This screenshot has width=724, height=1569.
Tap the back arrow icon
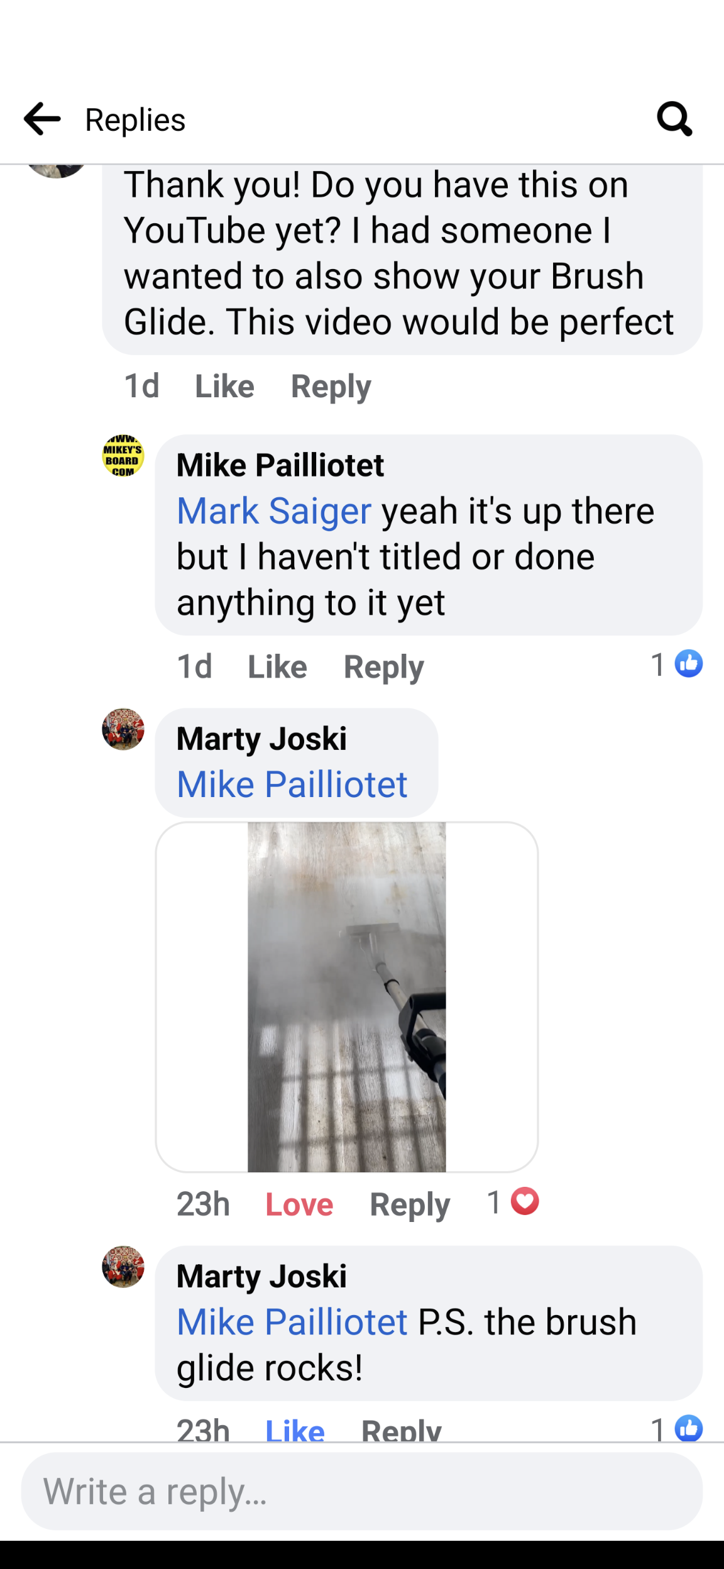[x=41, y=119]
